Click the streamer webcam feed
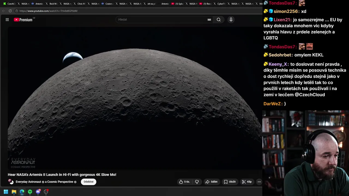This screenshot has height=196, width=349. pyautogui.click(x=306, y=153)
